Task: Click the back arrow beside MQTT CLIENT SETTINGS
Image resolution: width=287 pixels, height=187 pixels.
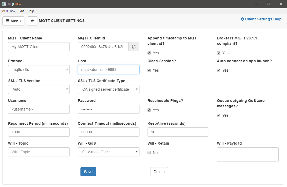Action: pyautogui.click(x=32, y=21)
